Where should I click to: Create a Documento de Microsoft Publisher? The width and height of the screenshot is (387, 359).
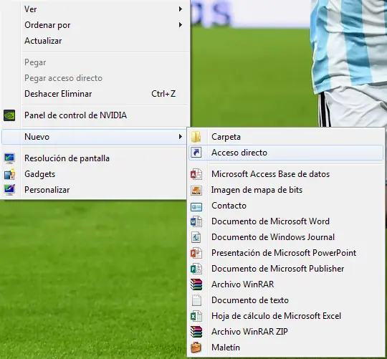(x=286, y=269)
